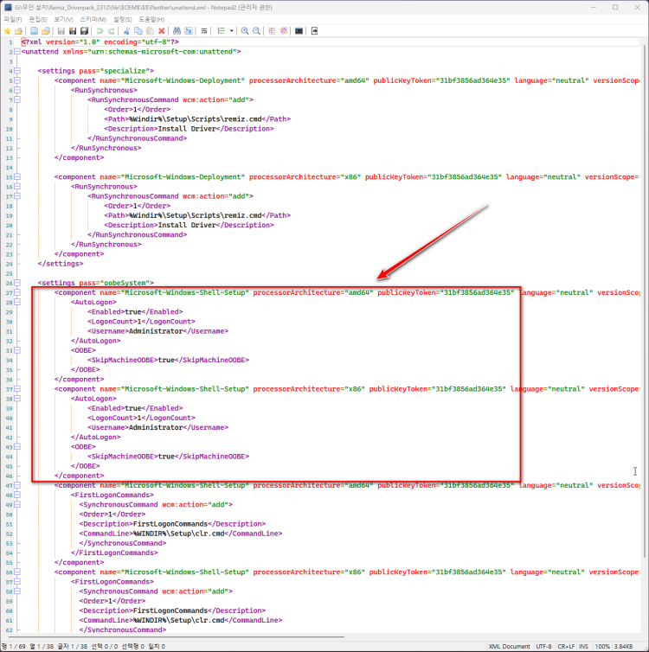This screenshot has height=652, width=649.
Task: Click the UTF-8 encoding in status bar
Action: click(543, 646)
